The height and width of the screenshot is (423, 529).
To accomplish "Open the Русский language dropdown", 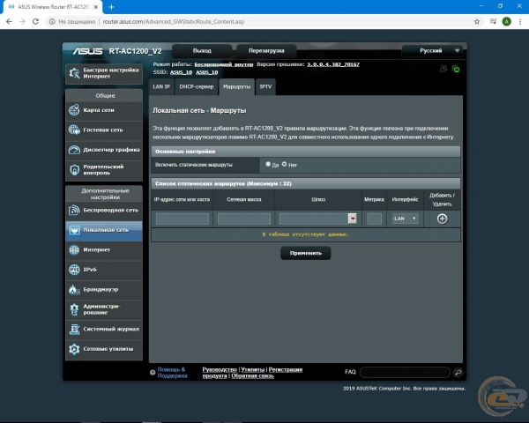I will tap(432, 50).
